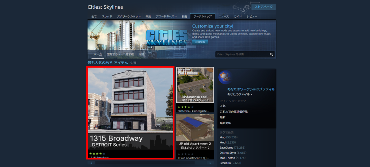Open the ストアページ store page button
370x167 pixels.
(263, 7)
